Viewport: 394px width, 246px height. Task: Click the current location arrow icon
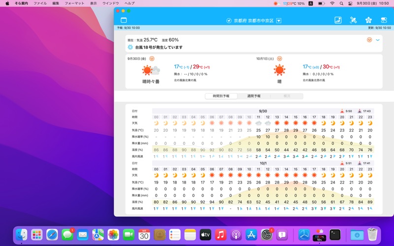[229, 21]
